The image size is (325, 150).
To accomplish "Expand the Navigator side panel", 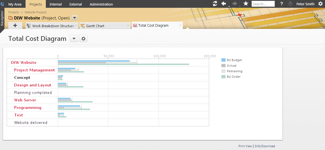I will (x=2, y=18).
